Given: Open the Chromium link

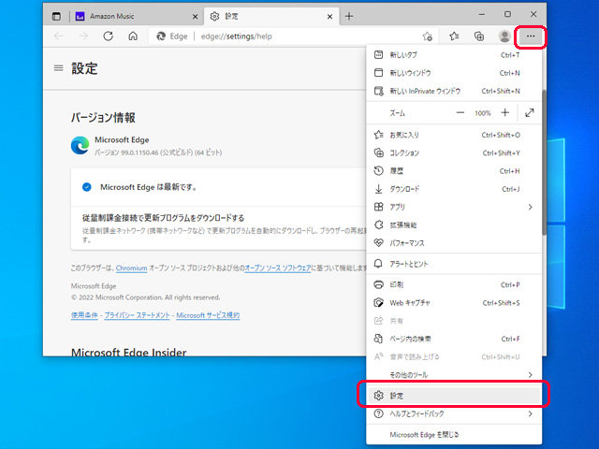Looking at the screenshot, I should (131, 268).
